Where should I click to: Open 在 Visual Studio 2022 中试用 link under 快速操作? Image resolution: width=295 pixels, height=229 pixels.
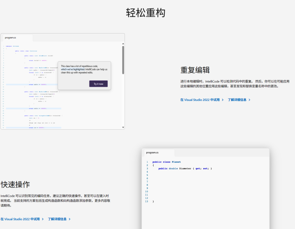click(20, 219)
